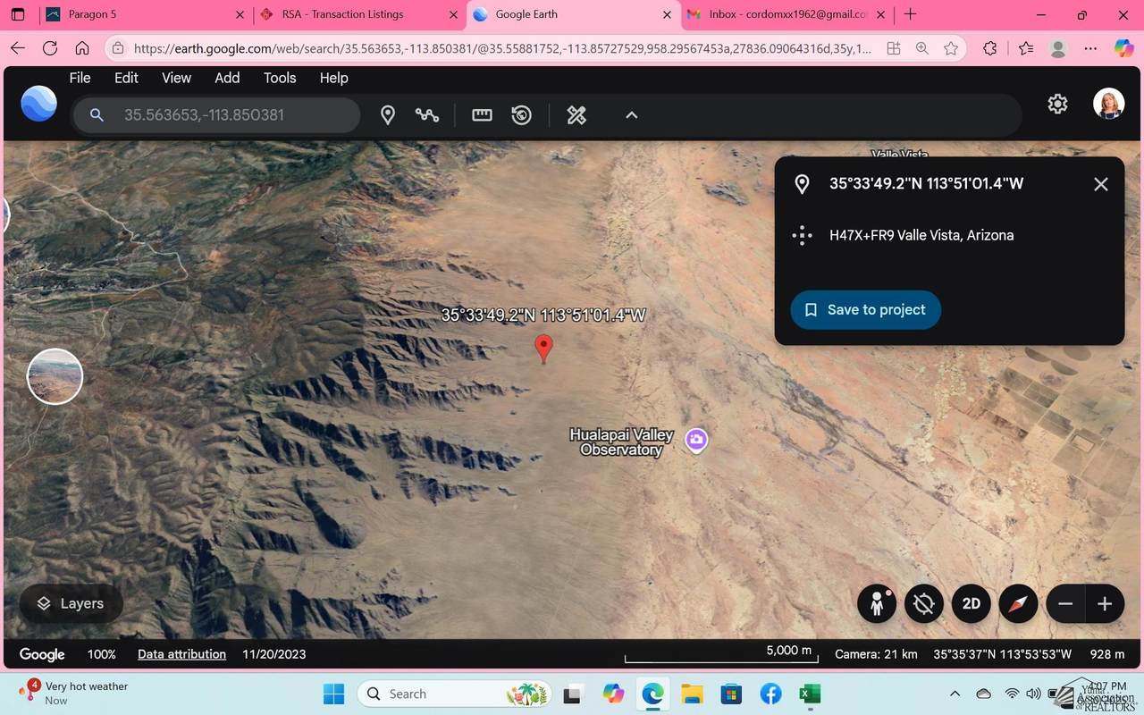Click the Save to project button

865,309
